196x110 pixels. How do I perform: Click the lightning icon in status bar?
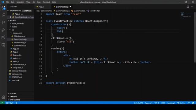pos(17,103)
